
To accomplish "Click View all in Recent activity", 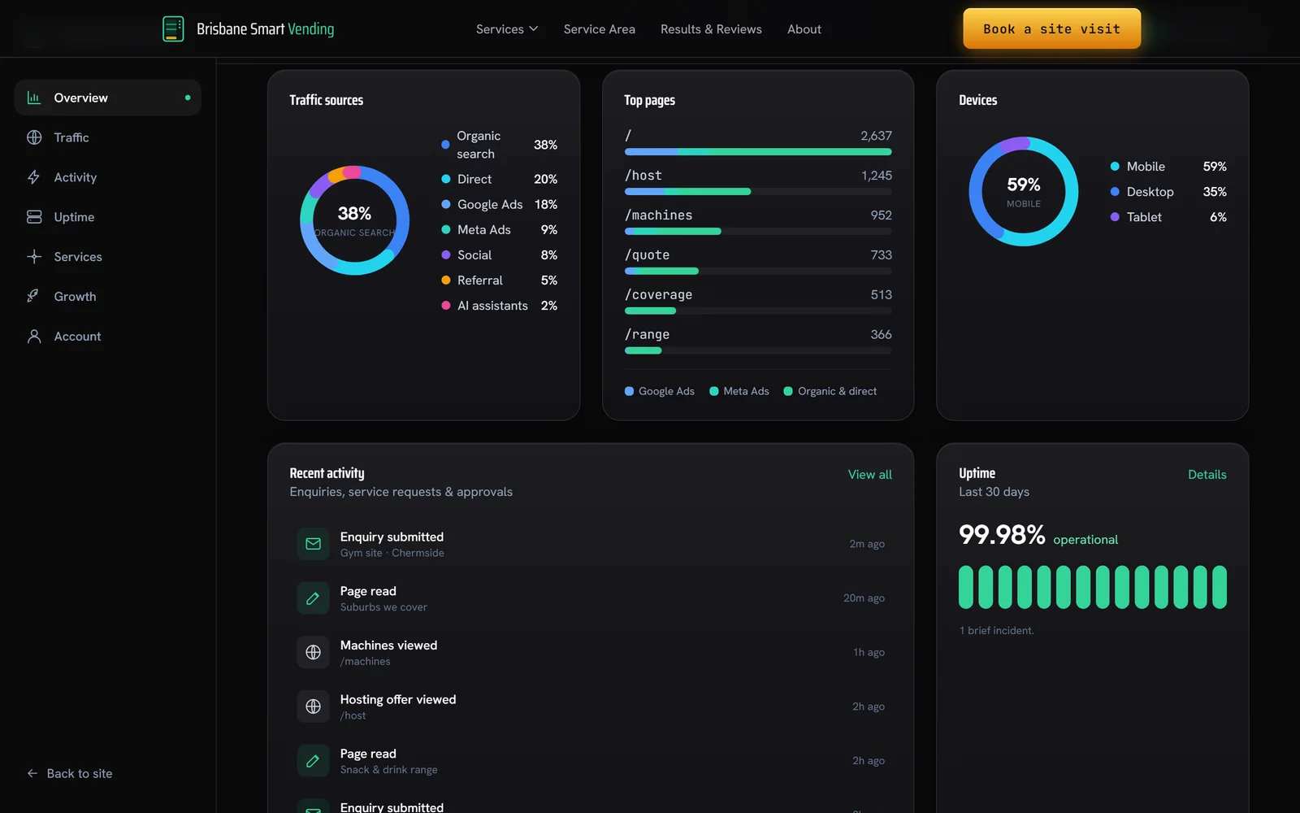I will click(x=869, y=475).
